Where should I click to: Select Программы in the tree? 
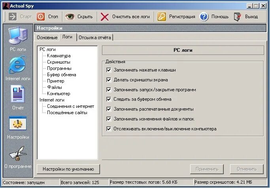click(x=59, y=68)
